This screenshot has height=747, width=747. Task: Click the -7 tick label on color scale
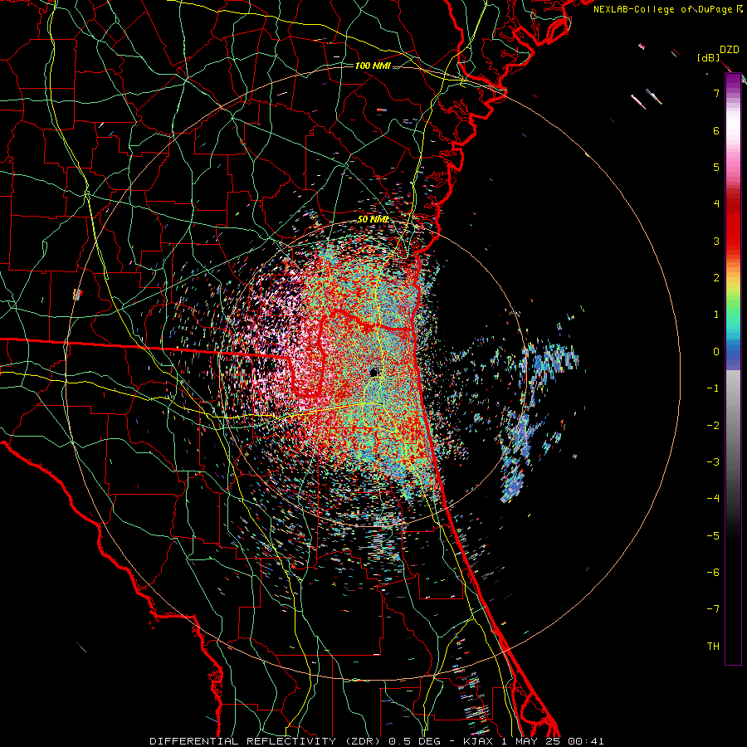click(713, 609)
